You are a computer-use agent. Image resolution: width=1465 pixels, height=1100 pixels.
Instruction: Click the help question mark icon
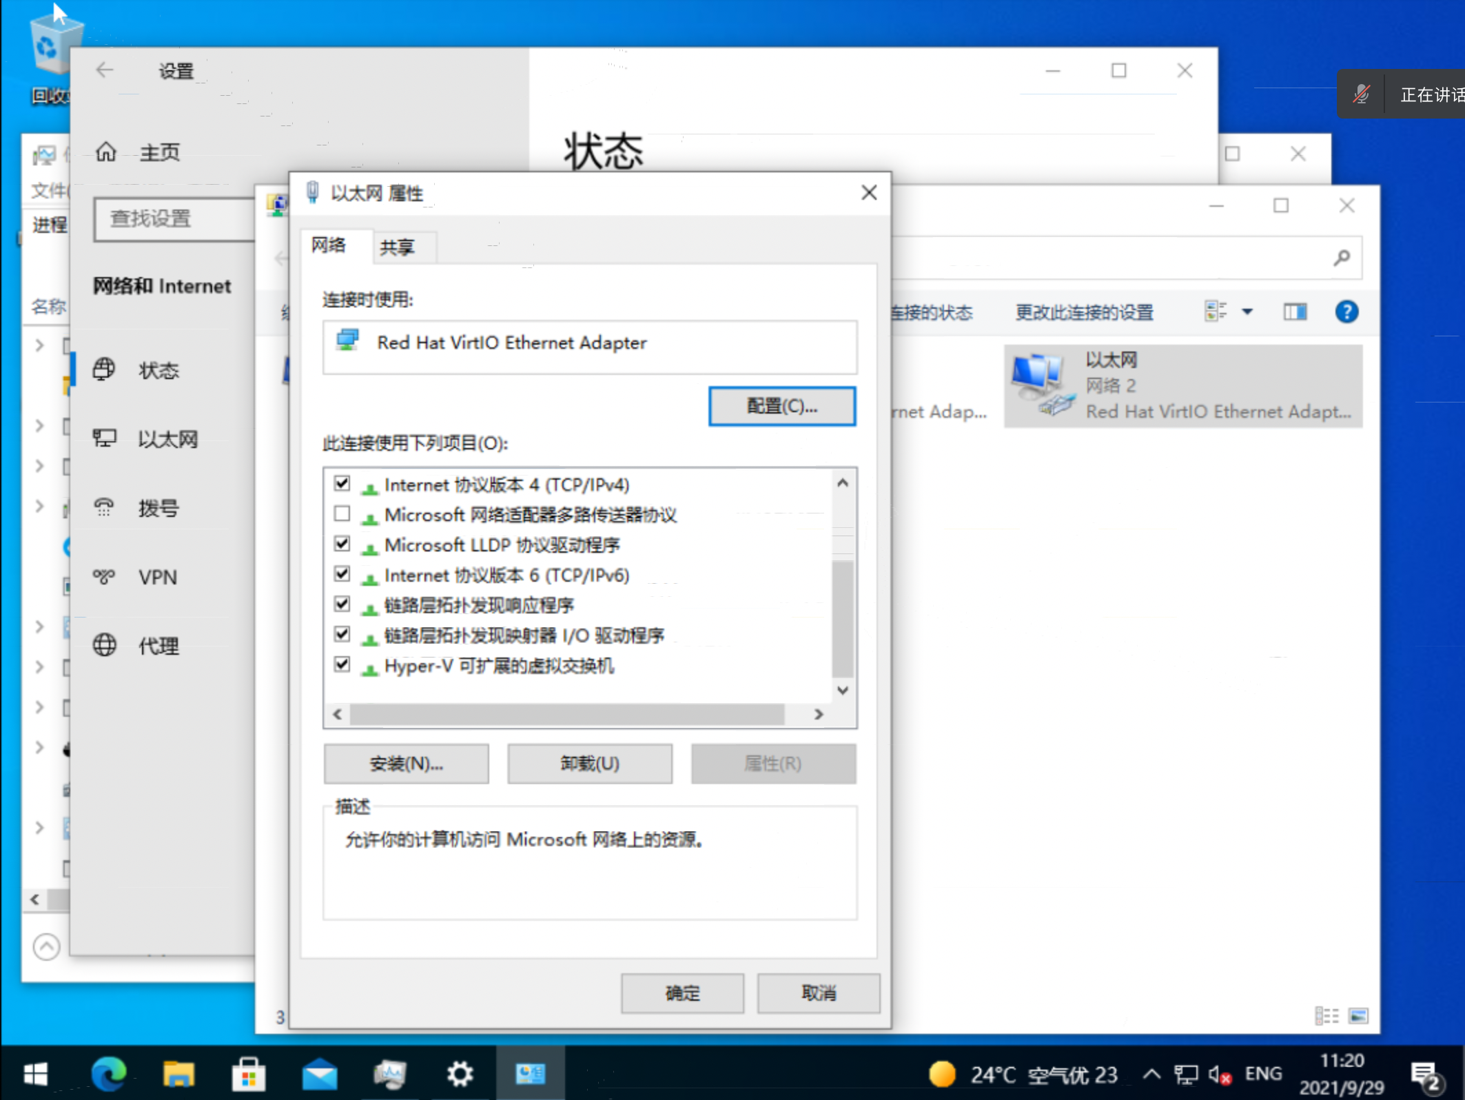point(1346,312)
